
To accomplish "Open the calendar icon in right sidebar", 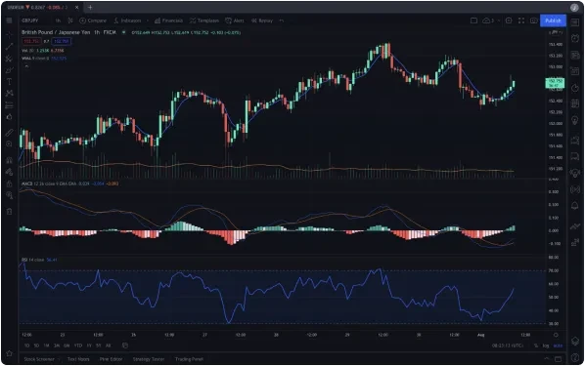I will click(575, 103).
